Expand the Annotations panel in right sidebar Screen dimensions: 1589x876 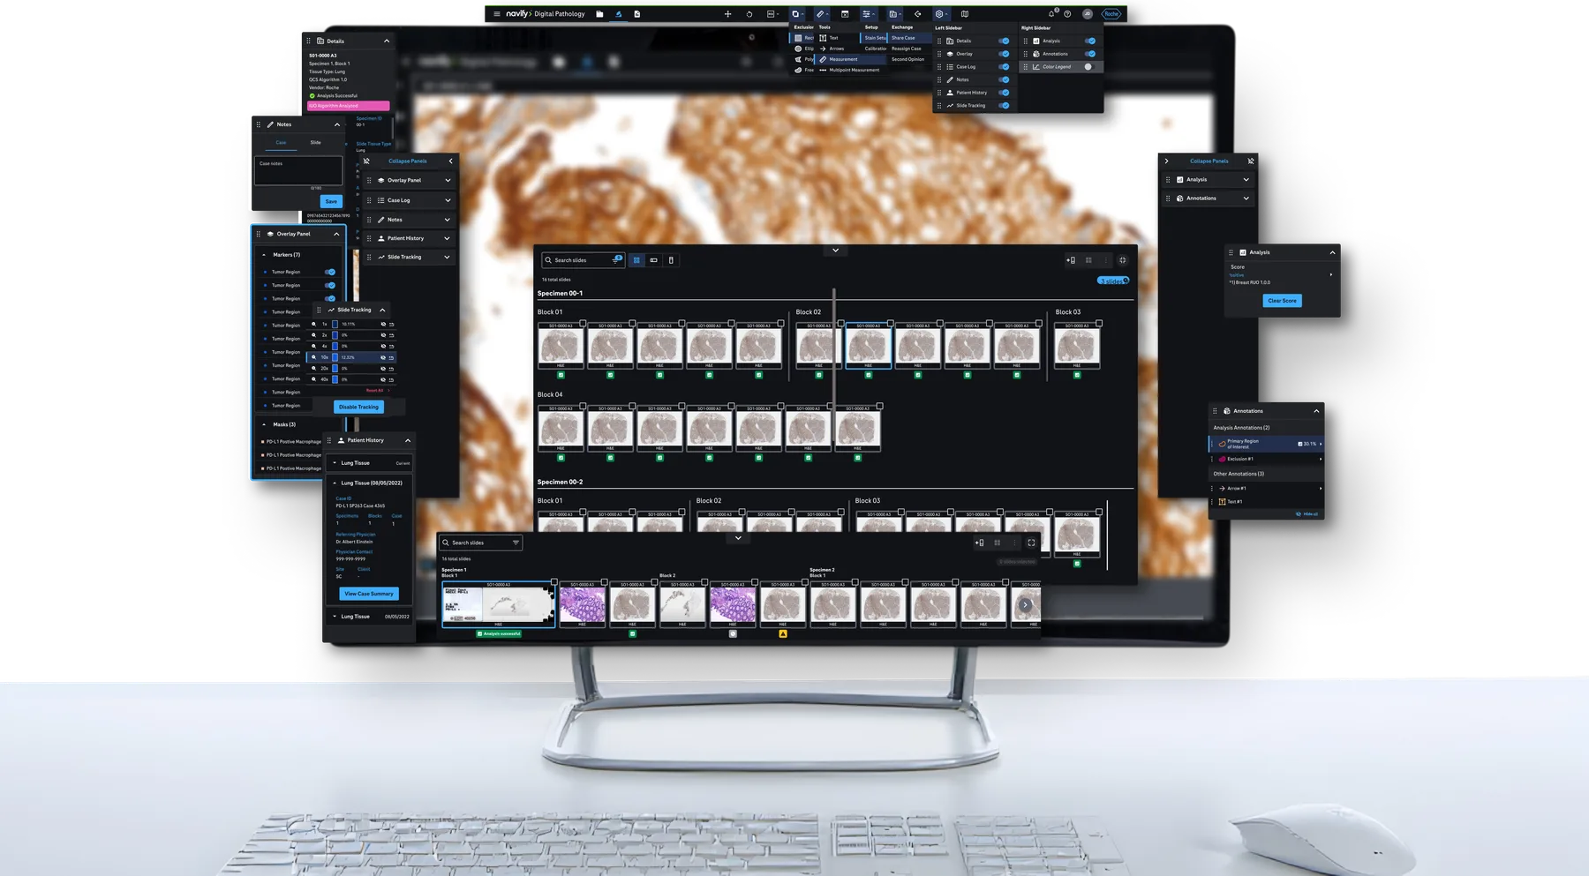[1246, 198]
